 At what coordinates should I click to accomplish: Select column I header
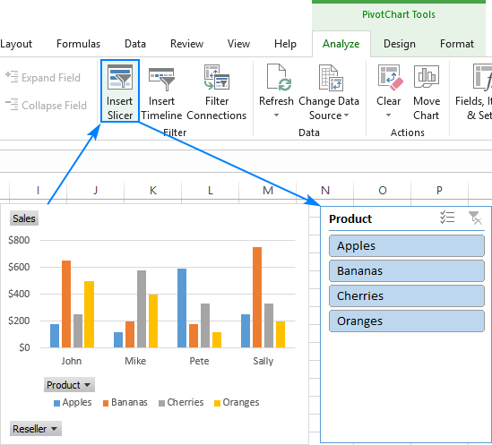38,190
